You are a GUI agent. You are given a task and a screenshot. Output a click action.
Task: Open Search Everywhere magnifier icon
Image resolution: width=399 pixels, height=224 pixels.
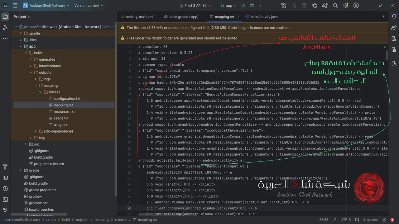click(335, 5)
